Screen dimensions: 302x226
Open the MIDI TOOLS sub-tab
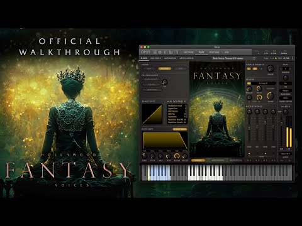pos(155,58)
